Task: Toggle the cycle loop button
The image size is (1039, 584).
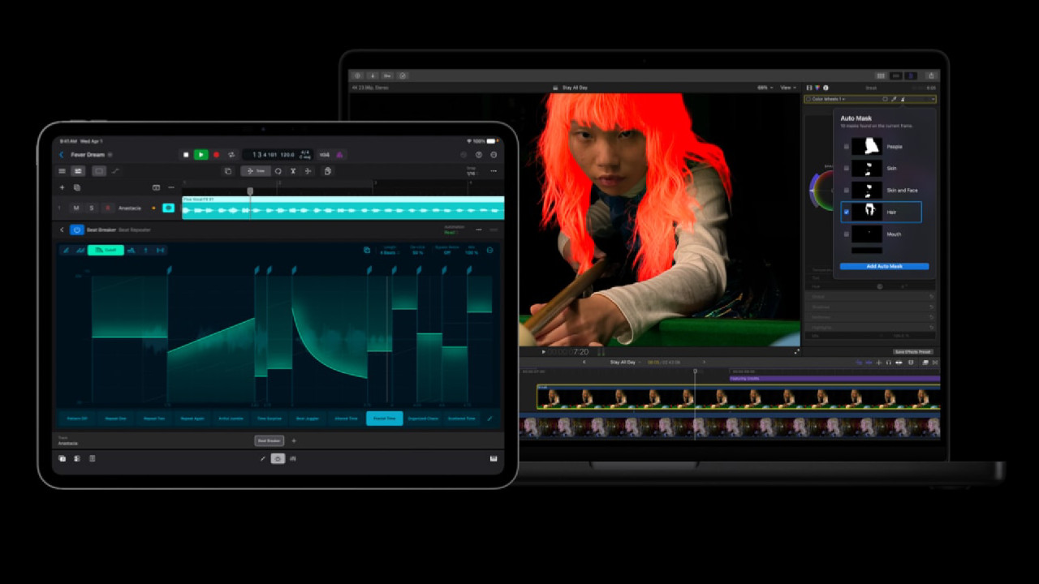Action: tap(231, 155)
